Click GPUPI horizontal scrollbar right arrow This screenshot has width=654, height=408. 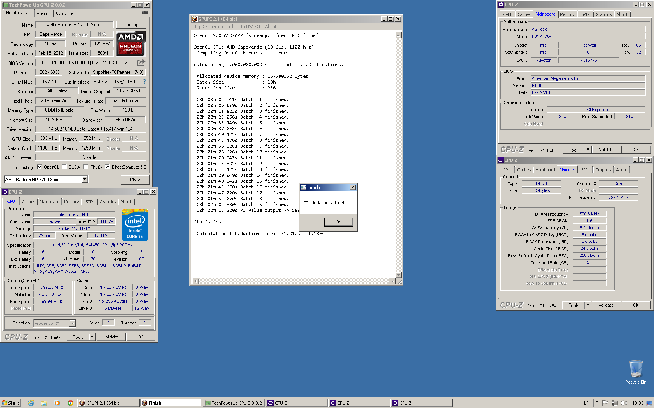(x=392, y=281)
